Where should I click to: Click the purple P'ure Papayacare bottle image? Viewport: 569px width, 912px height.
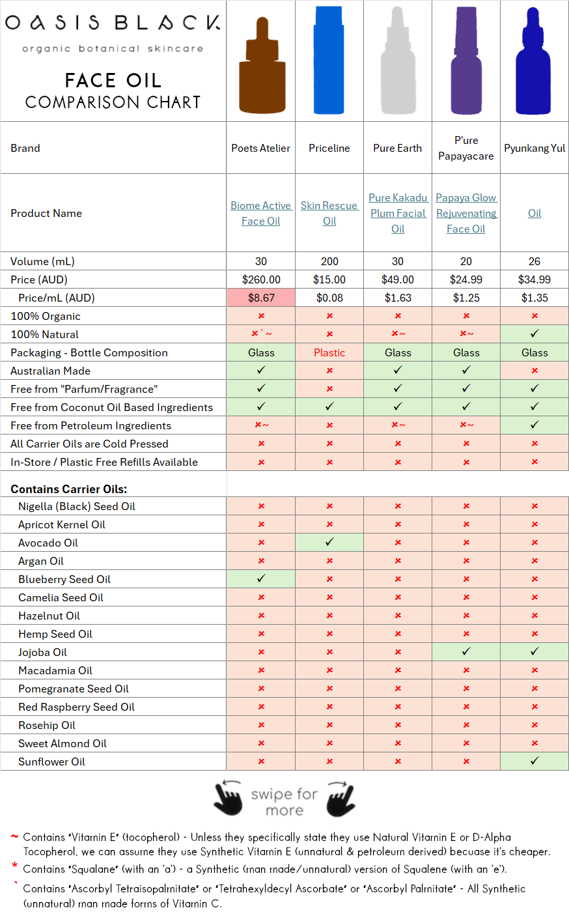click(x=466, y=61)
